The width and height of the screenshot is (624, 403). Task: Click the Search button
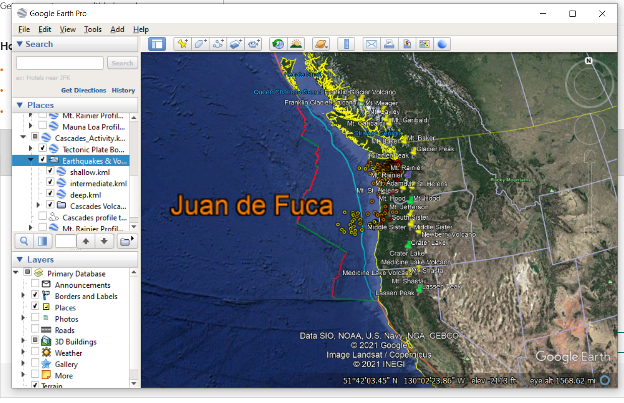(123, 63)
